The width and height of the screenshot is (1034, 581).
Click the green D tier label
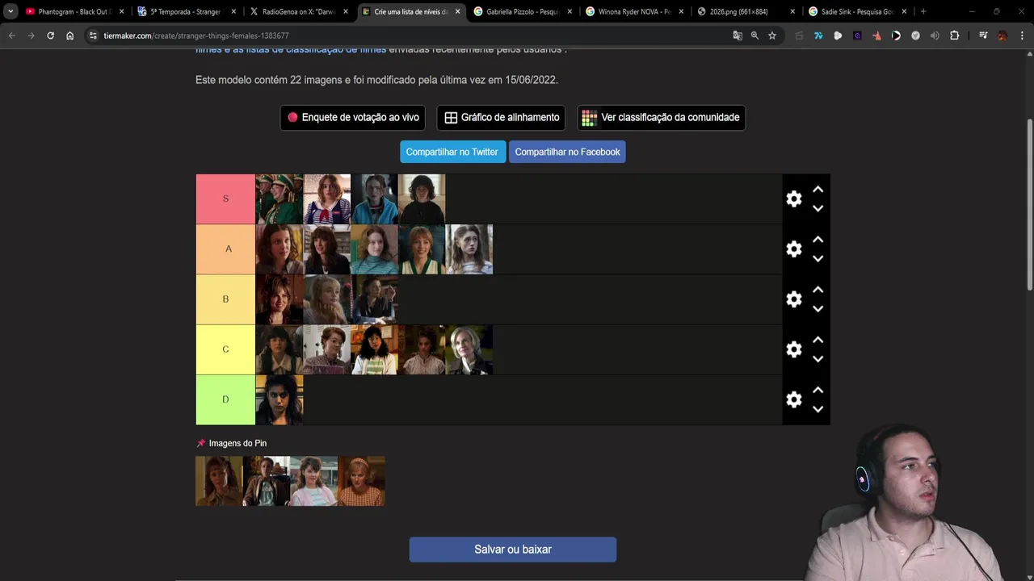225,399
